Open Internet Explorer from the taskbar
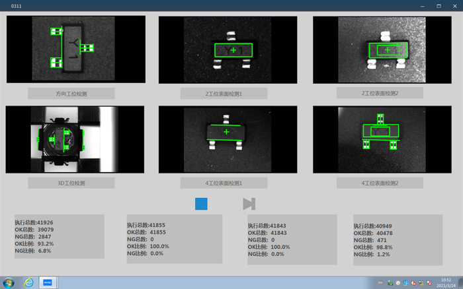 click(x=29, y=282)
